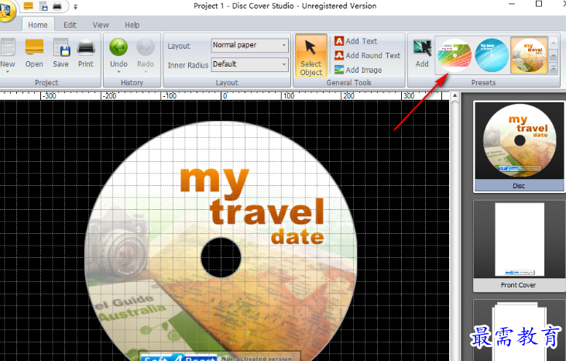Switch to the Help ribbon tab

point(132,25)
